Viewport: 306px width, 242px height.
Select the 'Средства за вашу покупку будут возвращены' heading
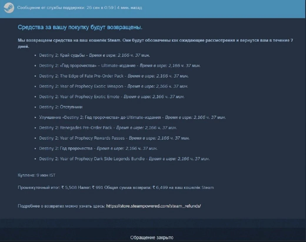[80, 27]
